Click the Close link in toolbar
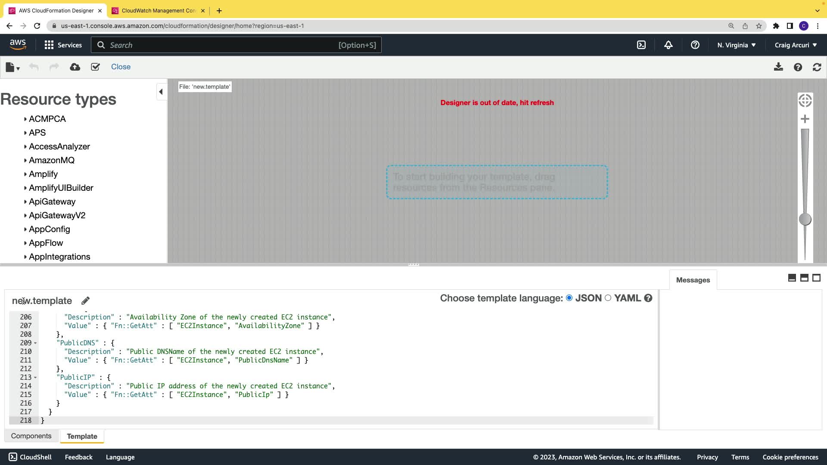Image resolution: width=827 pixels, height=465 pixels. 121,67
